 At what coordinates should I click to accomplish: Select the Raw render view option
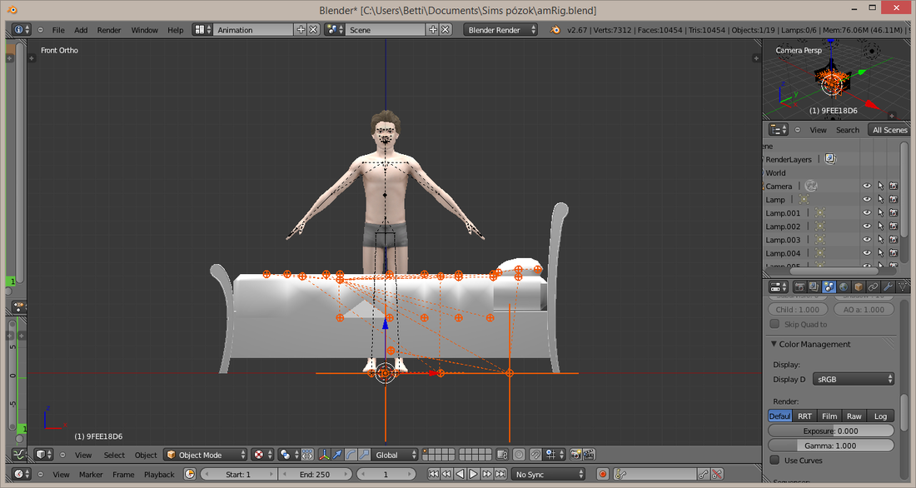click(854, 416)
